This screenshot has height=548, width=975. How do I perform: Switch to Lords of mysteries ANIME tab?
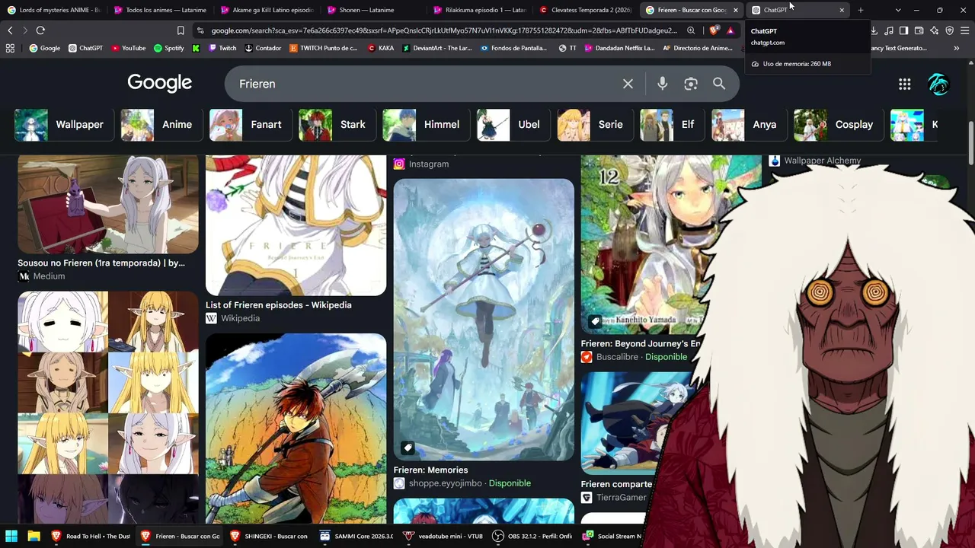coord(53,10)
